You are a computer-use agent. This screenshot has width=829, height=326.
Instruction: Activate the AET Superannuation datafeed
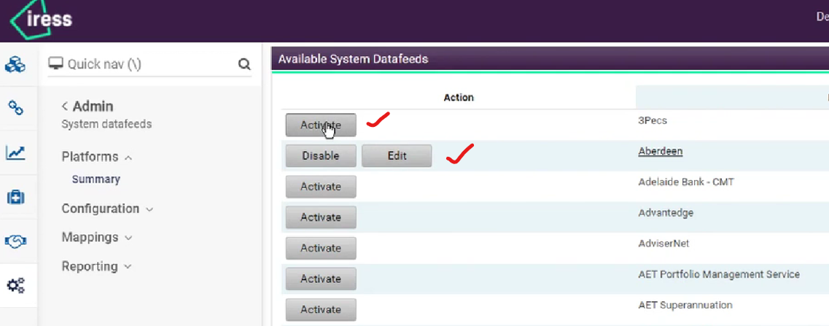click(x=321, y=310)
